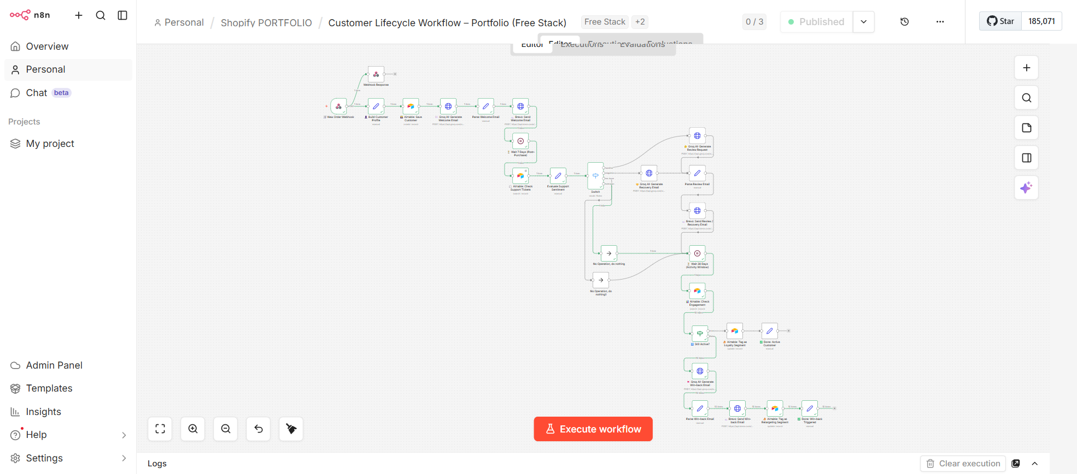1077x474 pixels.
Task: Open the Chat beta section
Action: pyautogui.click(x=68, y=93)
